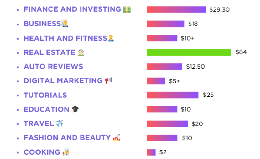Click the person emoji beside Health and Fitness
Screen dimensions: 260x159
(111, 38)
